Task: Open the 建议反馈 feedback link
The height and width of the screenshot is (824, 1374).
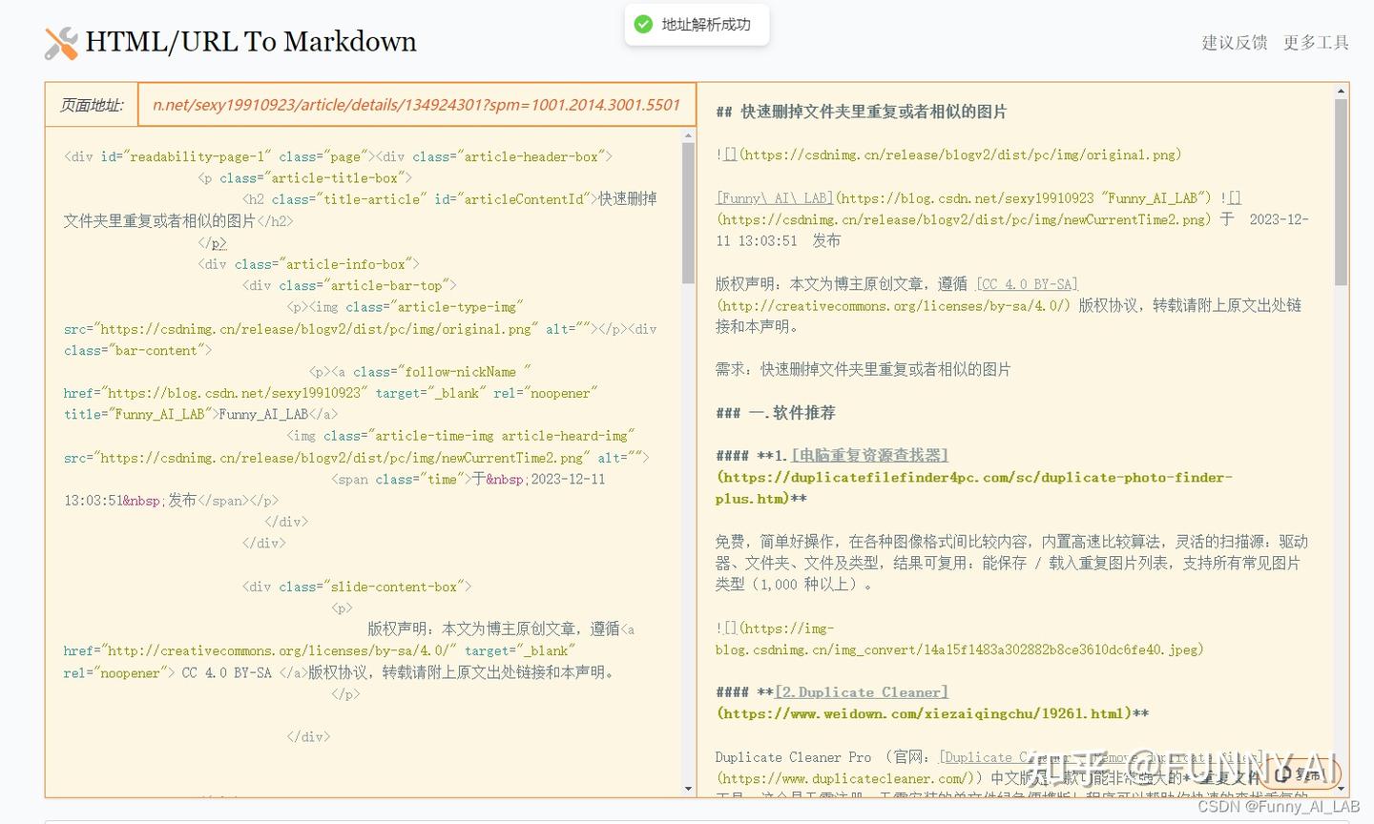Action: 1235,42
